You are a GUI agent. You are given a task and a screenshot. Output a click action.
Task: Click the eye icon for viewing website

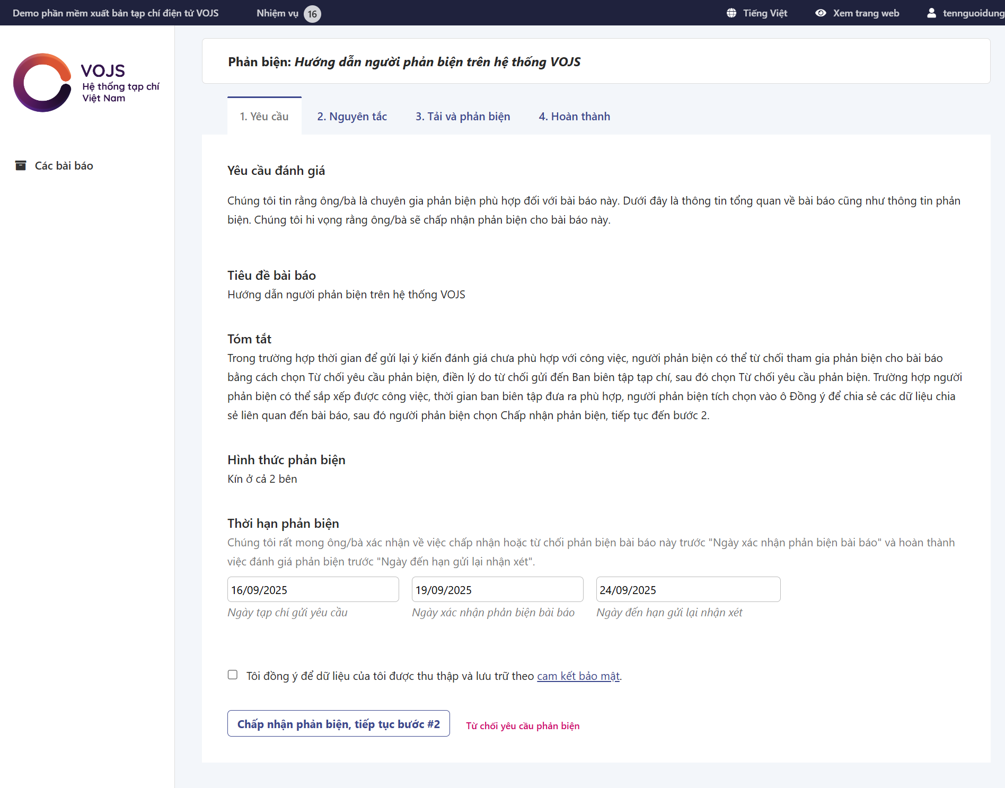pyautogui.click(x=821, y=13)
